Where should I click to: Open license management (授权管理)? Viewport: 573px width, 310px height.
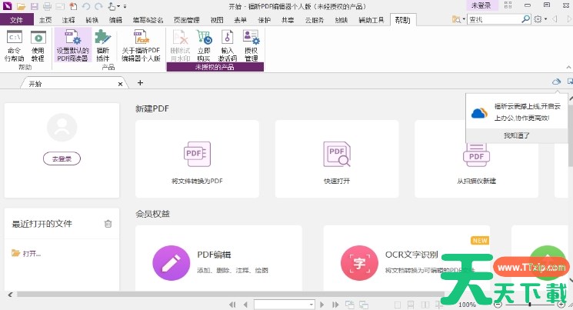[x=251, y=45]
